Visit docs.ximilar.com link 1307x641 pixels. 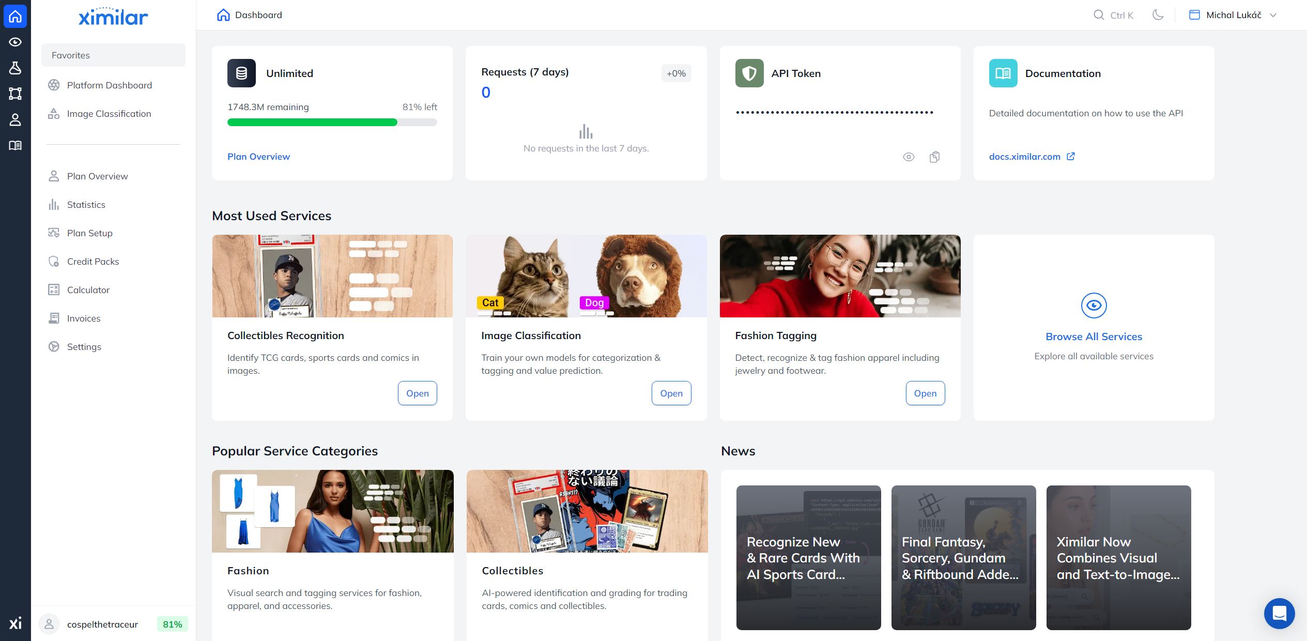click(x=1025, y=156)
